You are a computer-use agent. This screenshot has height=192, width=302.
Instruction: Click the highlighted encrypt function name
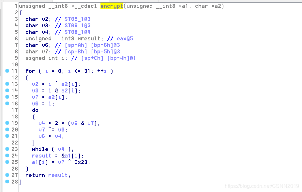point(112,6)
